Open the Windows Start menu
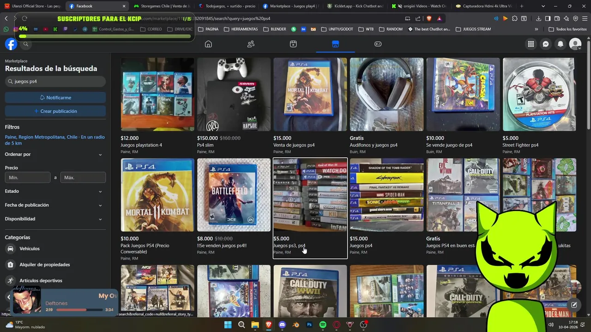The image size is (591, 332). (x=228, y=325)
